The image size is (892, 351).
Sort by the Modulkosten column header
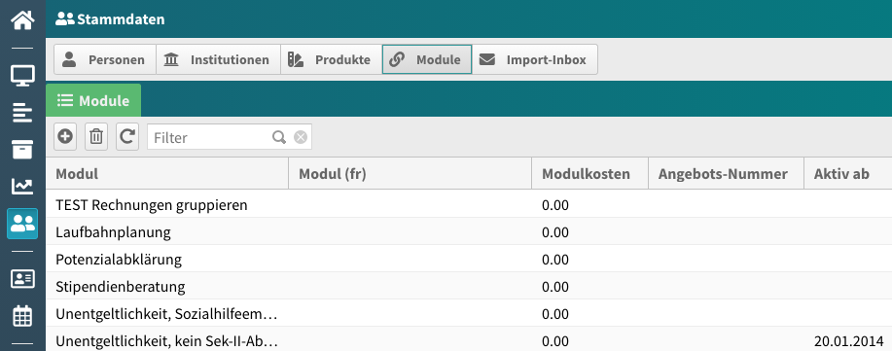click(589, 173)
